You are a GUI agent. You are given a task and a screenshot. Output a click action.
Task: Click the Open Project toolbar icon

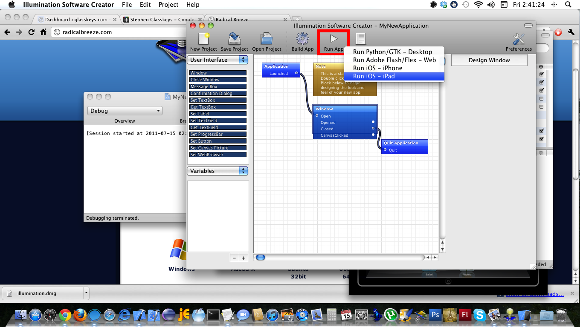[267, 40]
